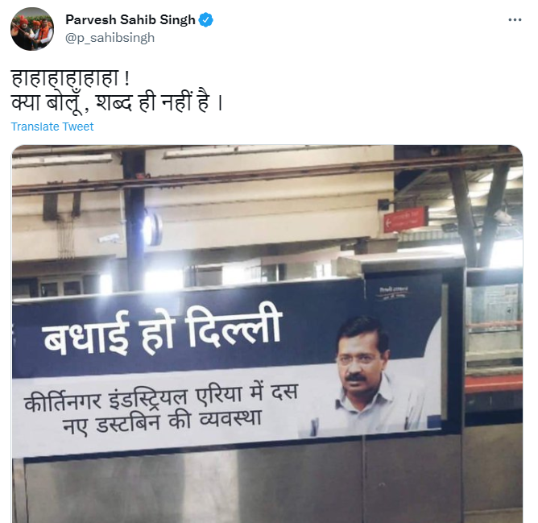
Task: Click the small logo above the banner portrait
Action: (x=393, y=293)
